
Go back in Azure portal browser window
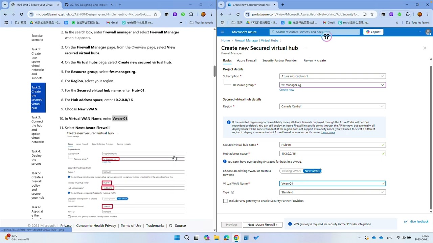222,14
